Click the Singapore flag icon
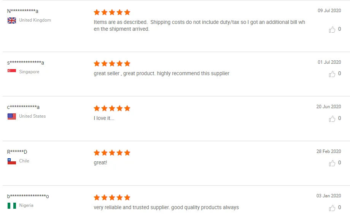 pos(12,72)
